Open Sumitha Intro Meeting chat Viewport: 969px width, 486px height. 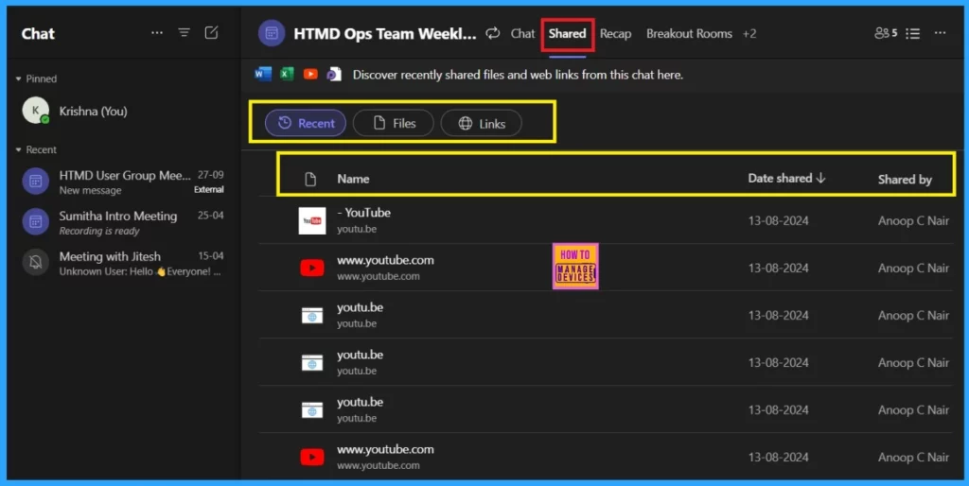point(123,222)
